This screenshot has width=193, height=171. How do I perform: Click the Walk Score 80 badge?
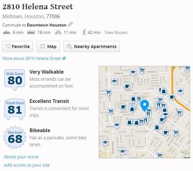point(15,80)
